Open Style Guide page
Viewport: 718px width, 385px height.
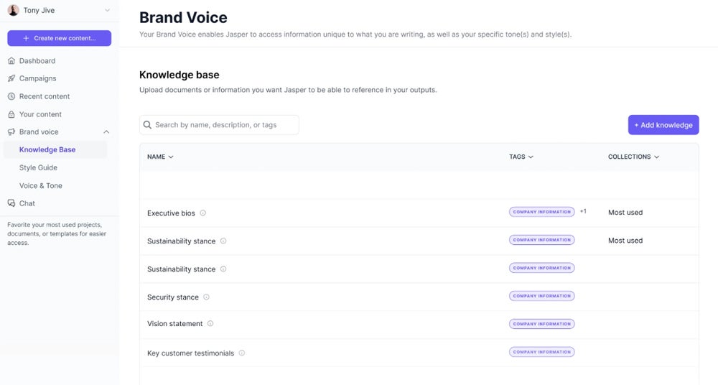[x=38, y=168]
